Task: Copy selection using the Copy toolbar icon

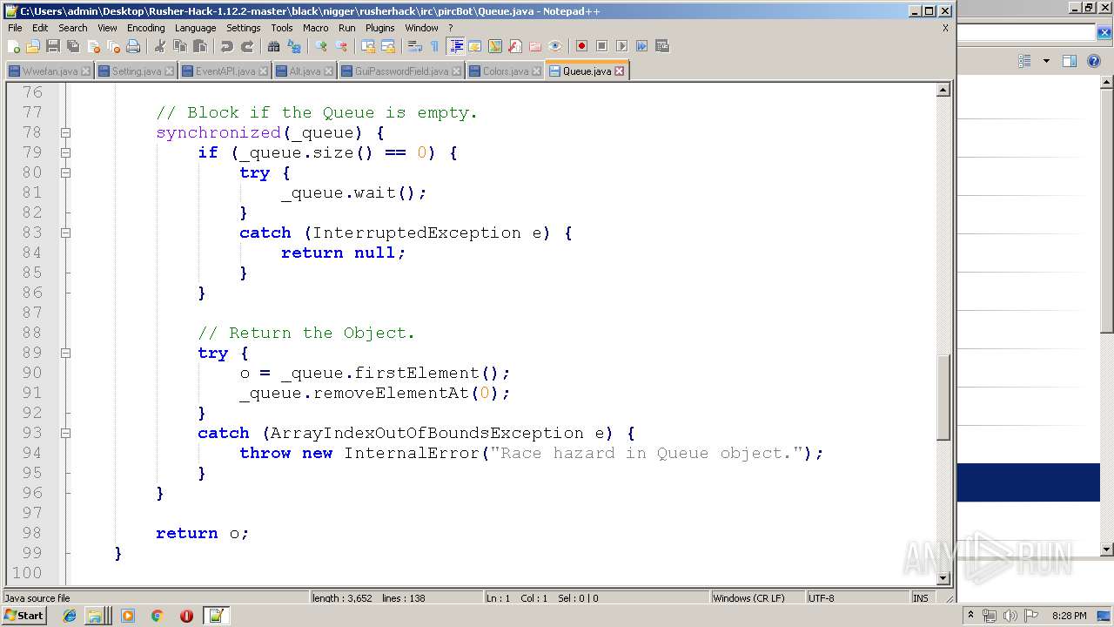Action: (180, 46)
